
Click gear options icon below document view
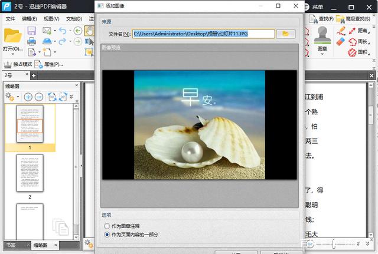click(89, 243)
